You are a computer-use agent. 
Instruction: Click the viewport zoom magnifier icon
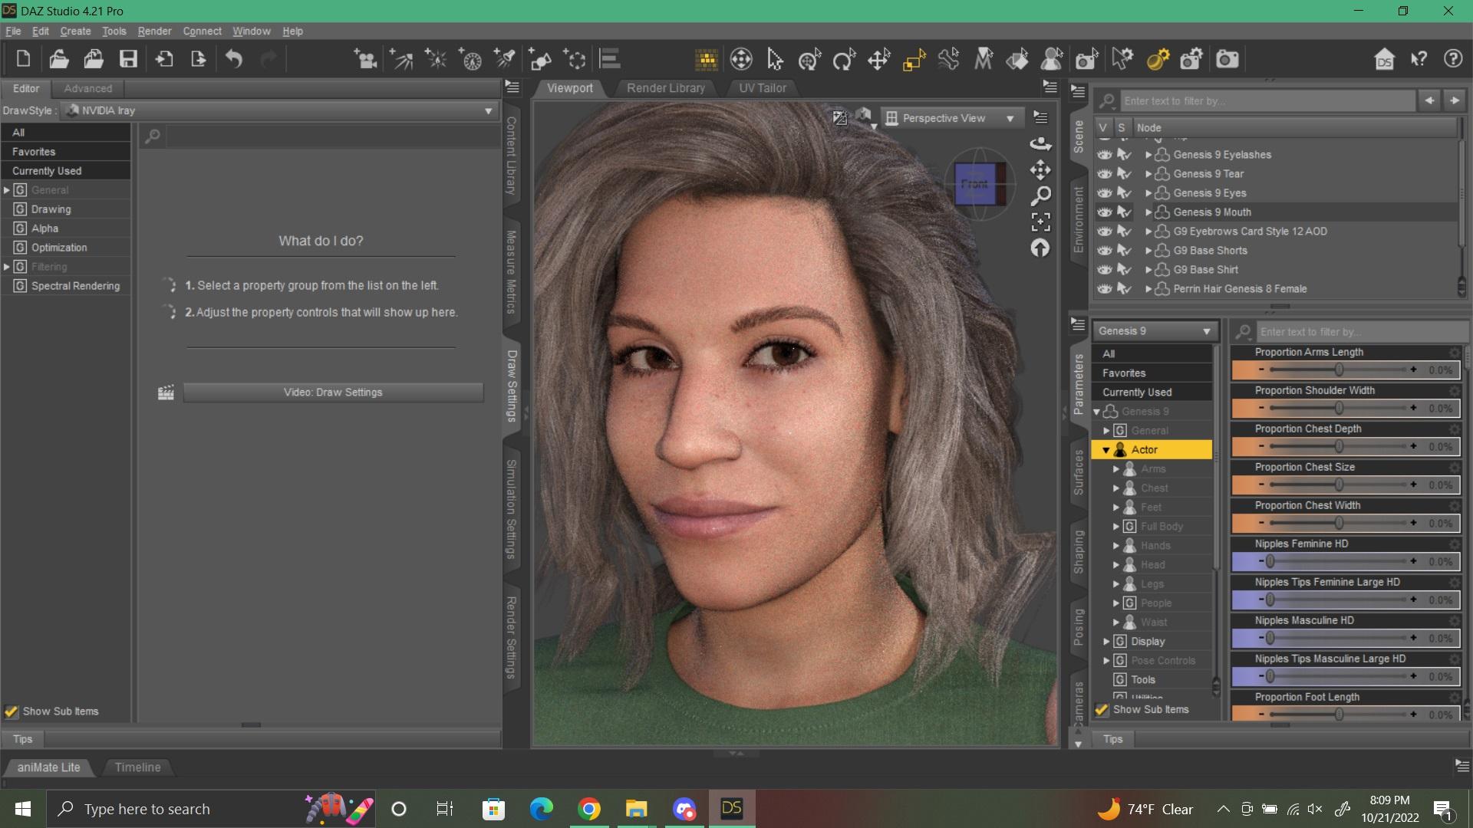[1040, 196]
